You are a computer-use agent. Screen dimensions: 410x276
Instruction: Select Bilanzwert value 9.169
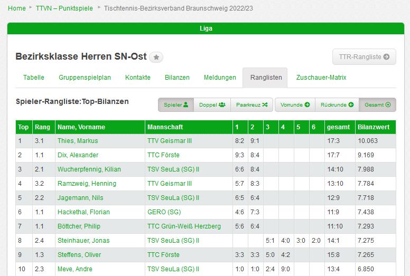(366, 155)
